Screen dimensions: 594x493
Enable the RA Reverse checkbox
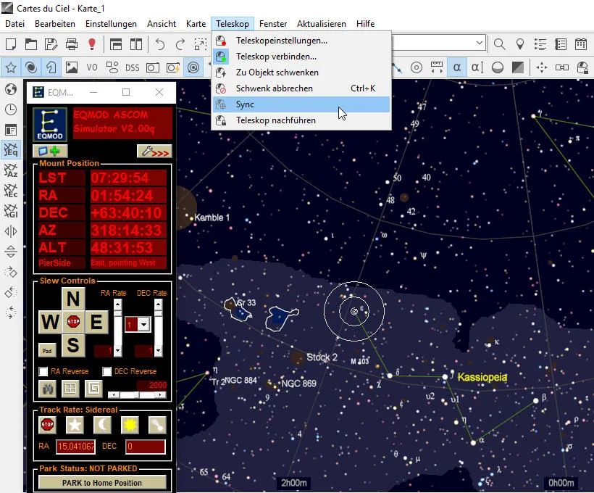click(44, 371)
